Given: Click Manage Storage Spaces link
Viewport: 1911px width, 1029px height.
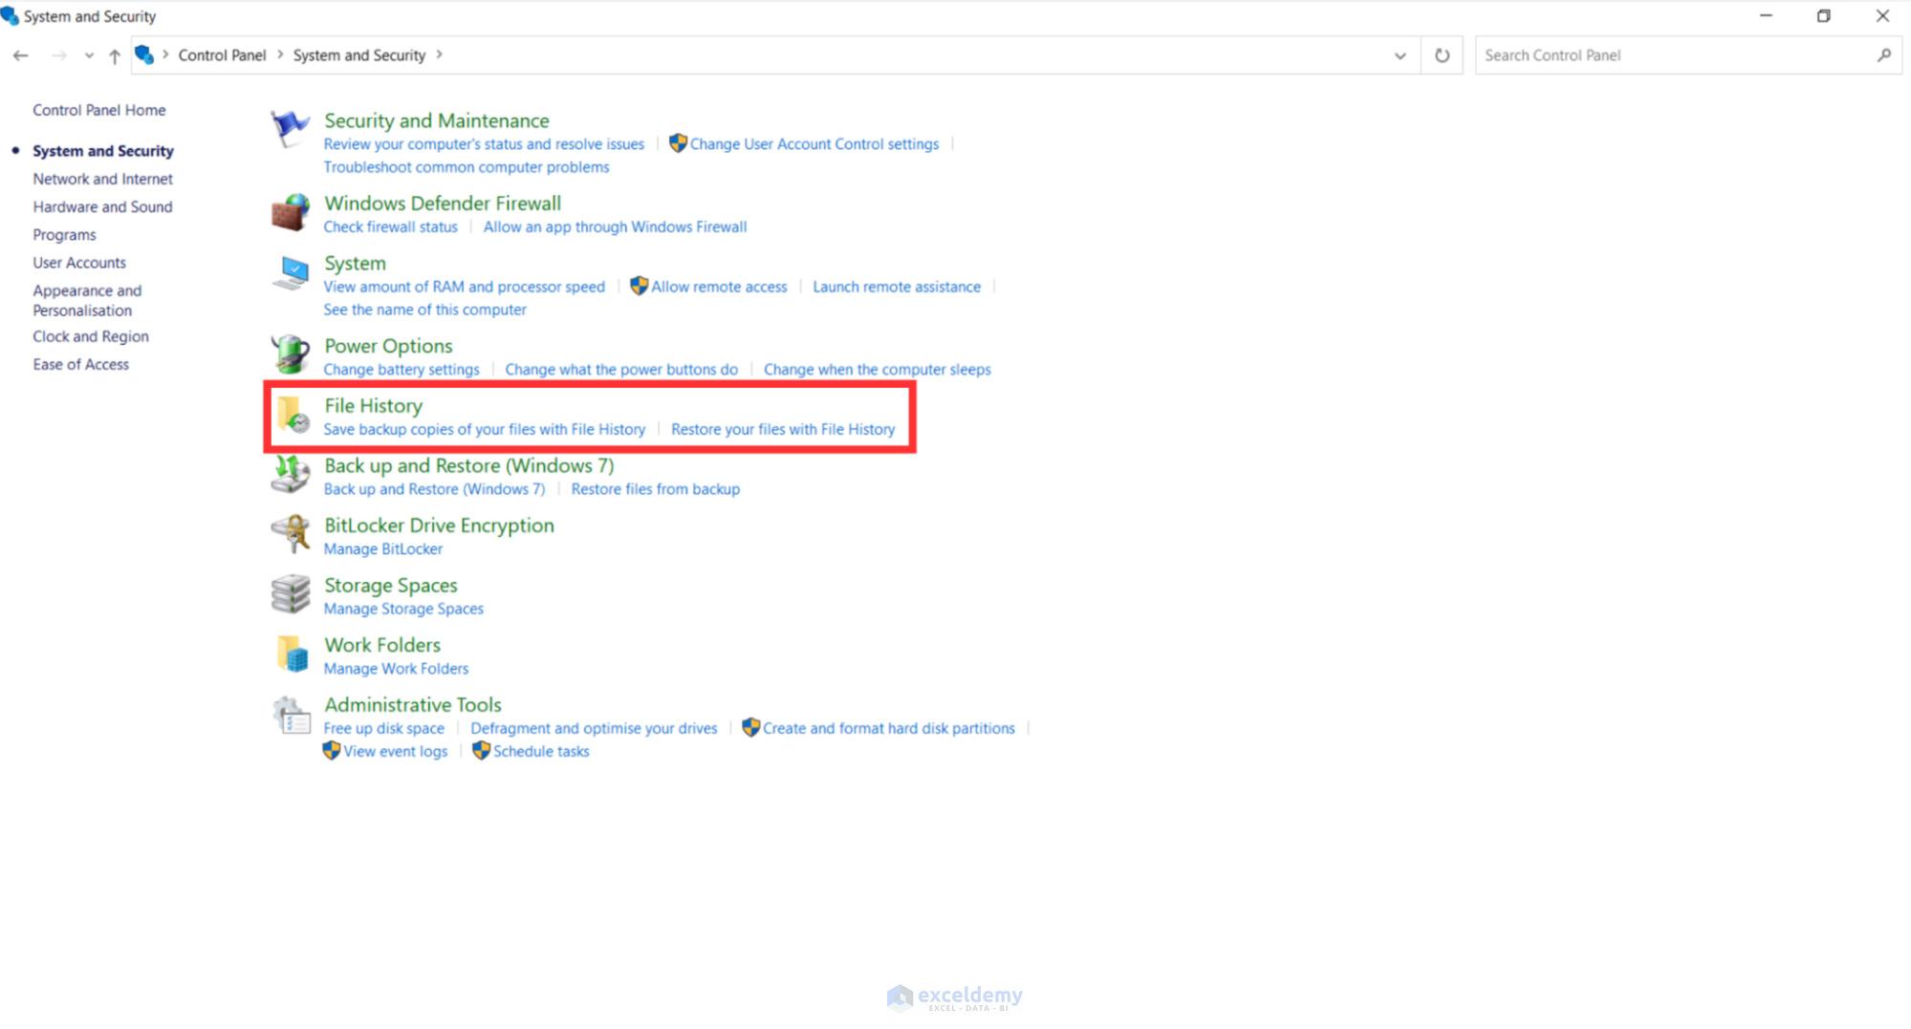Looking at the screenshot, I should pyautogui.click(x=403, y=609).
